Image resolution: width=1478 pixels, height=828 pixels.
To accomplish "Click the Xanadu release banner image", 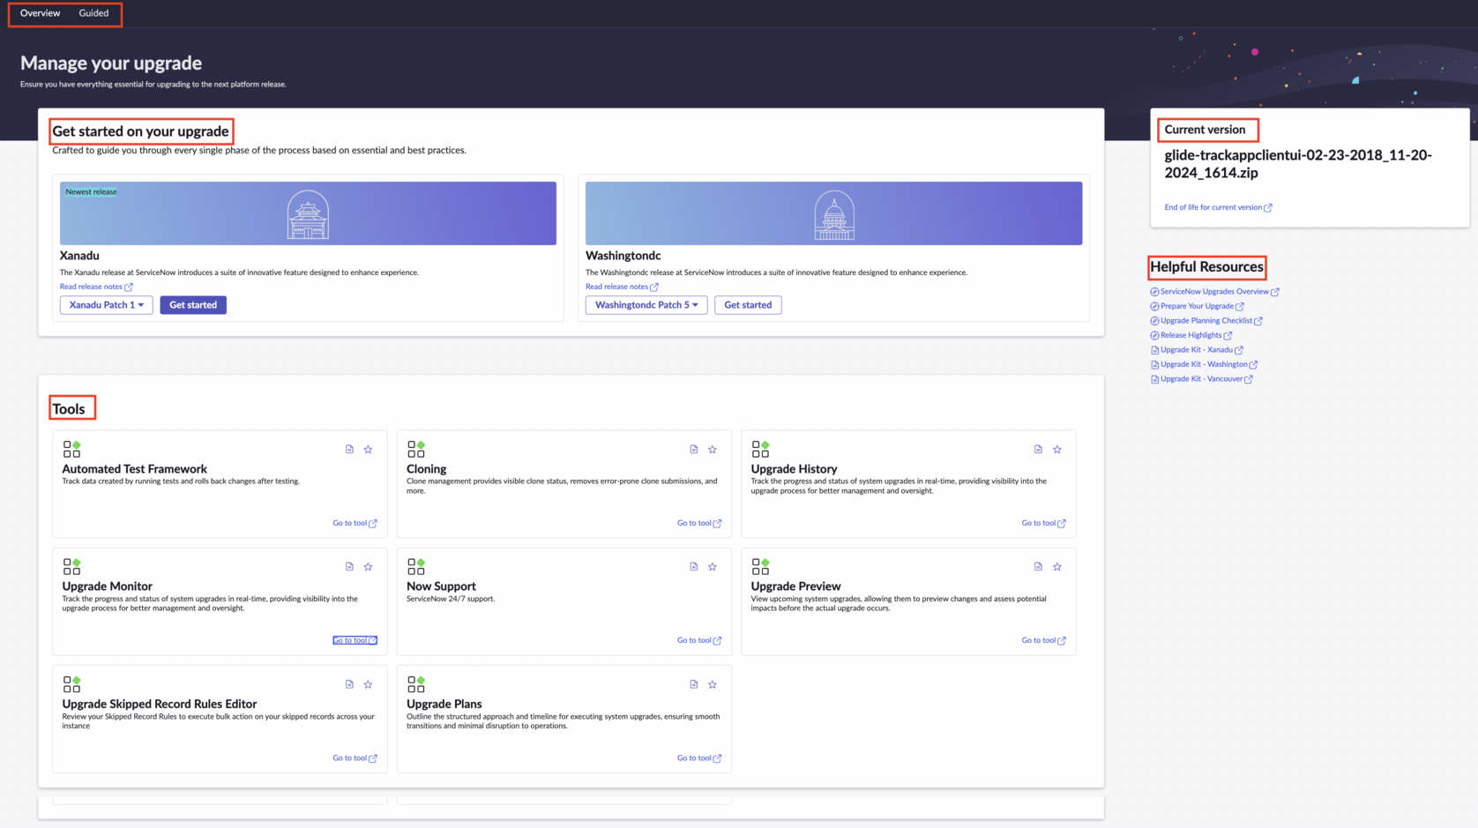I will tap(308, 213).
